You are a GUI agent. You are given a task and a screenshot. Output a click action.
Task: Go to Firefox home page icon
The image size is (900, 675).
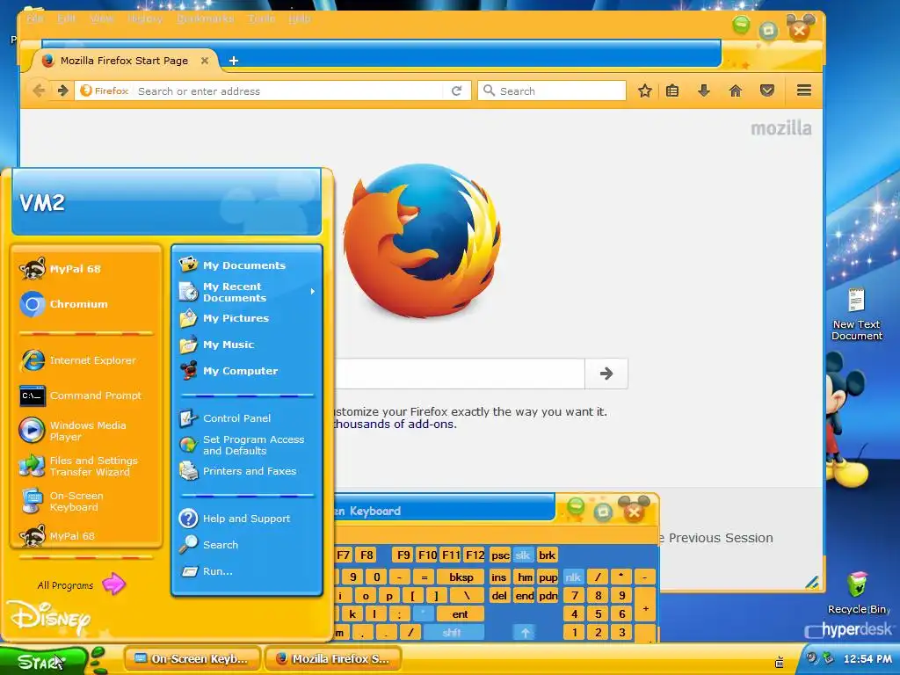click(x=736, y=91)
